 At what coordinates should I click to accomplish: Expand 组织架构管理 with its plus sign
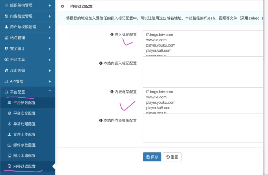pyautogui.click(x=50, y=5)
